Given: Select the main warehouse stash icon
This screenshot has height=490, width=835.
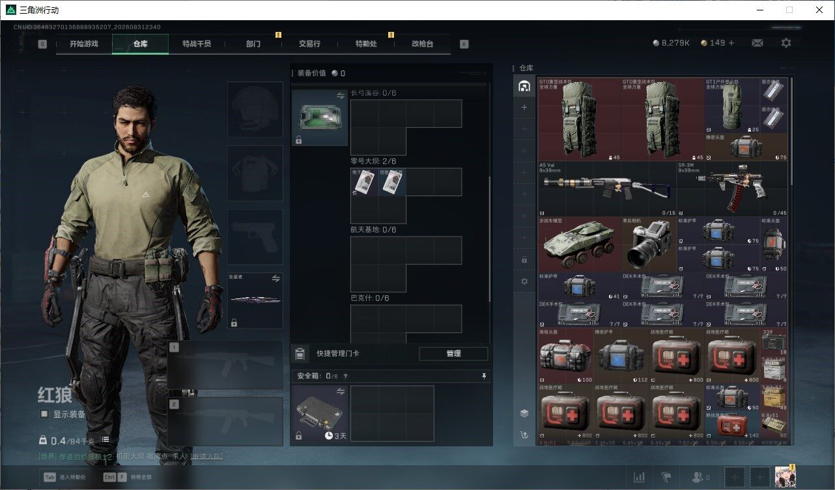Looking at the screenshot, I should coord(524,86).
